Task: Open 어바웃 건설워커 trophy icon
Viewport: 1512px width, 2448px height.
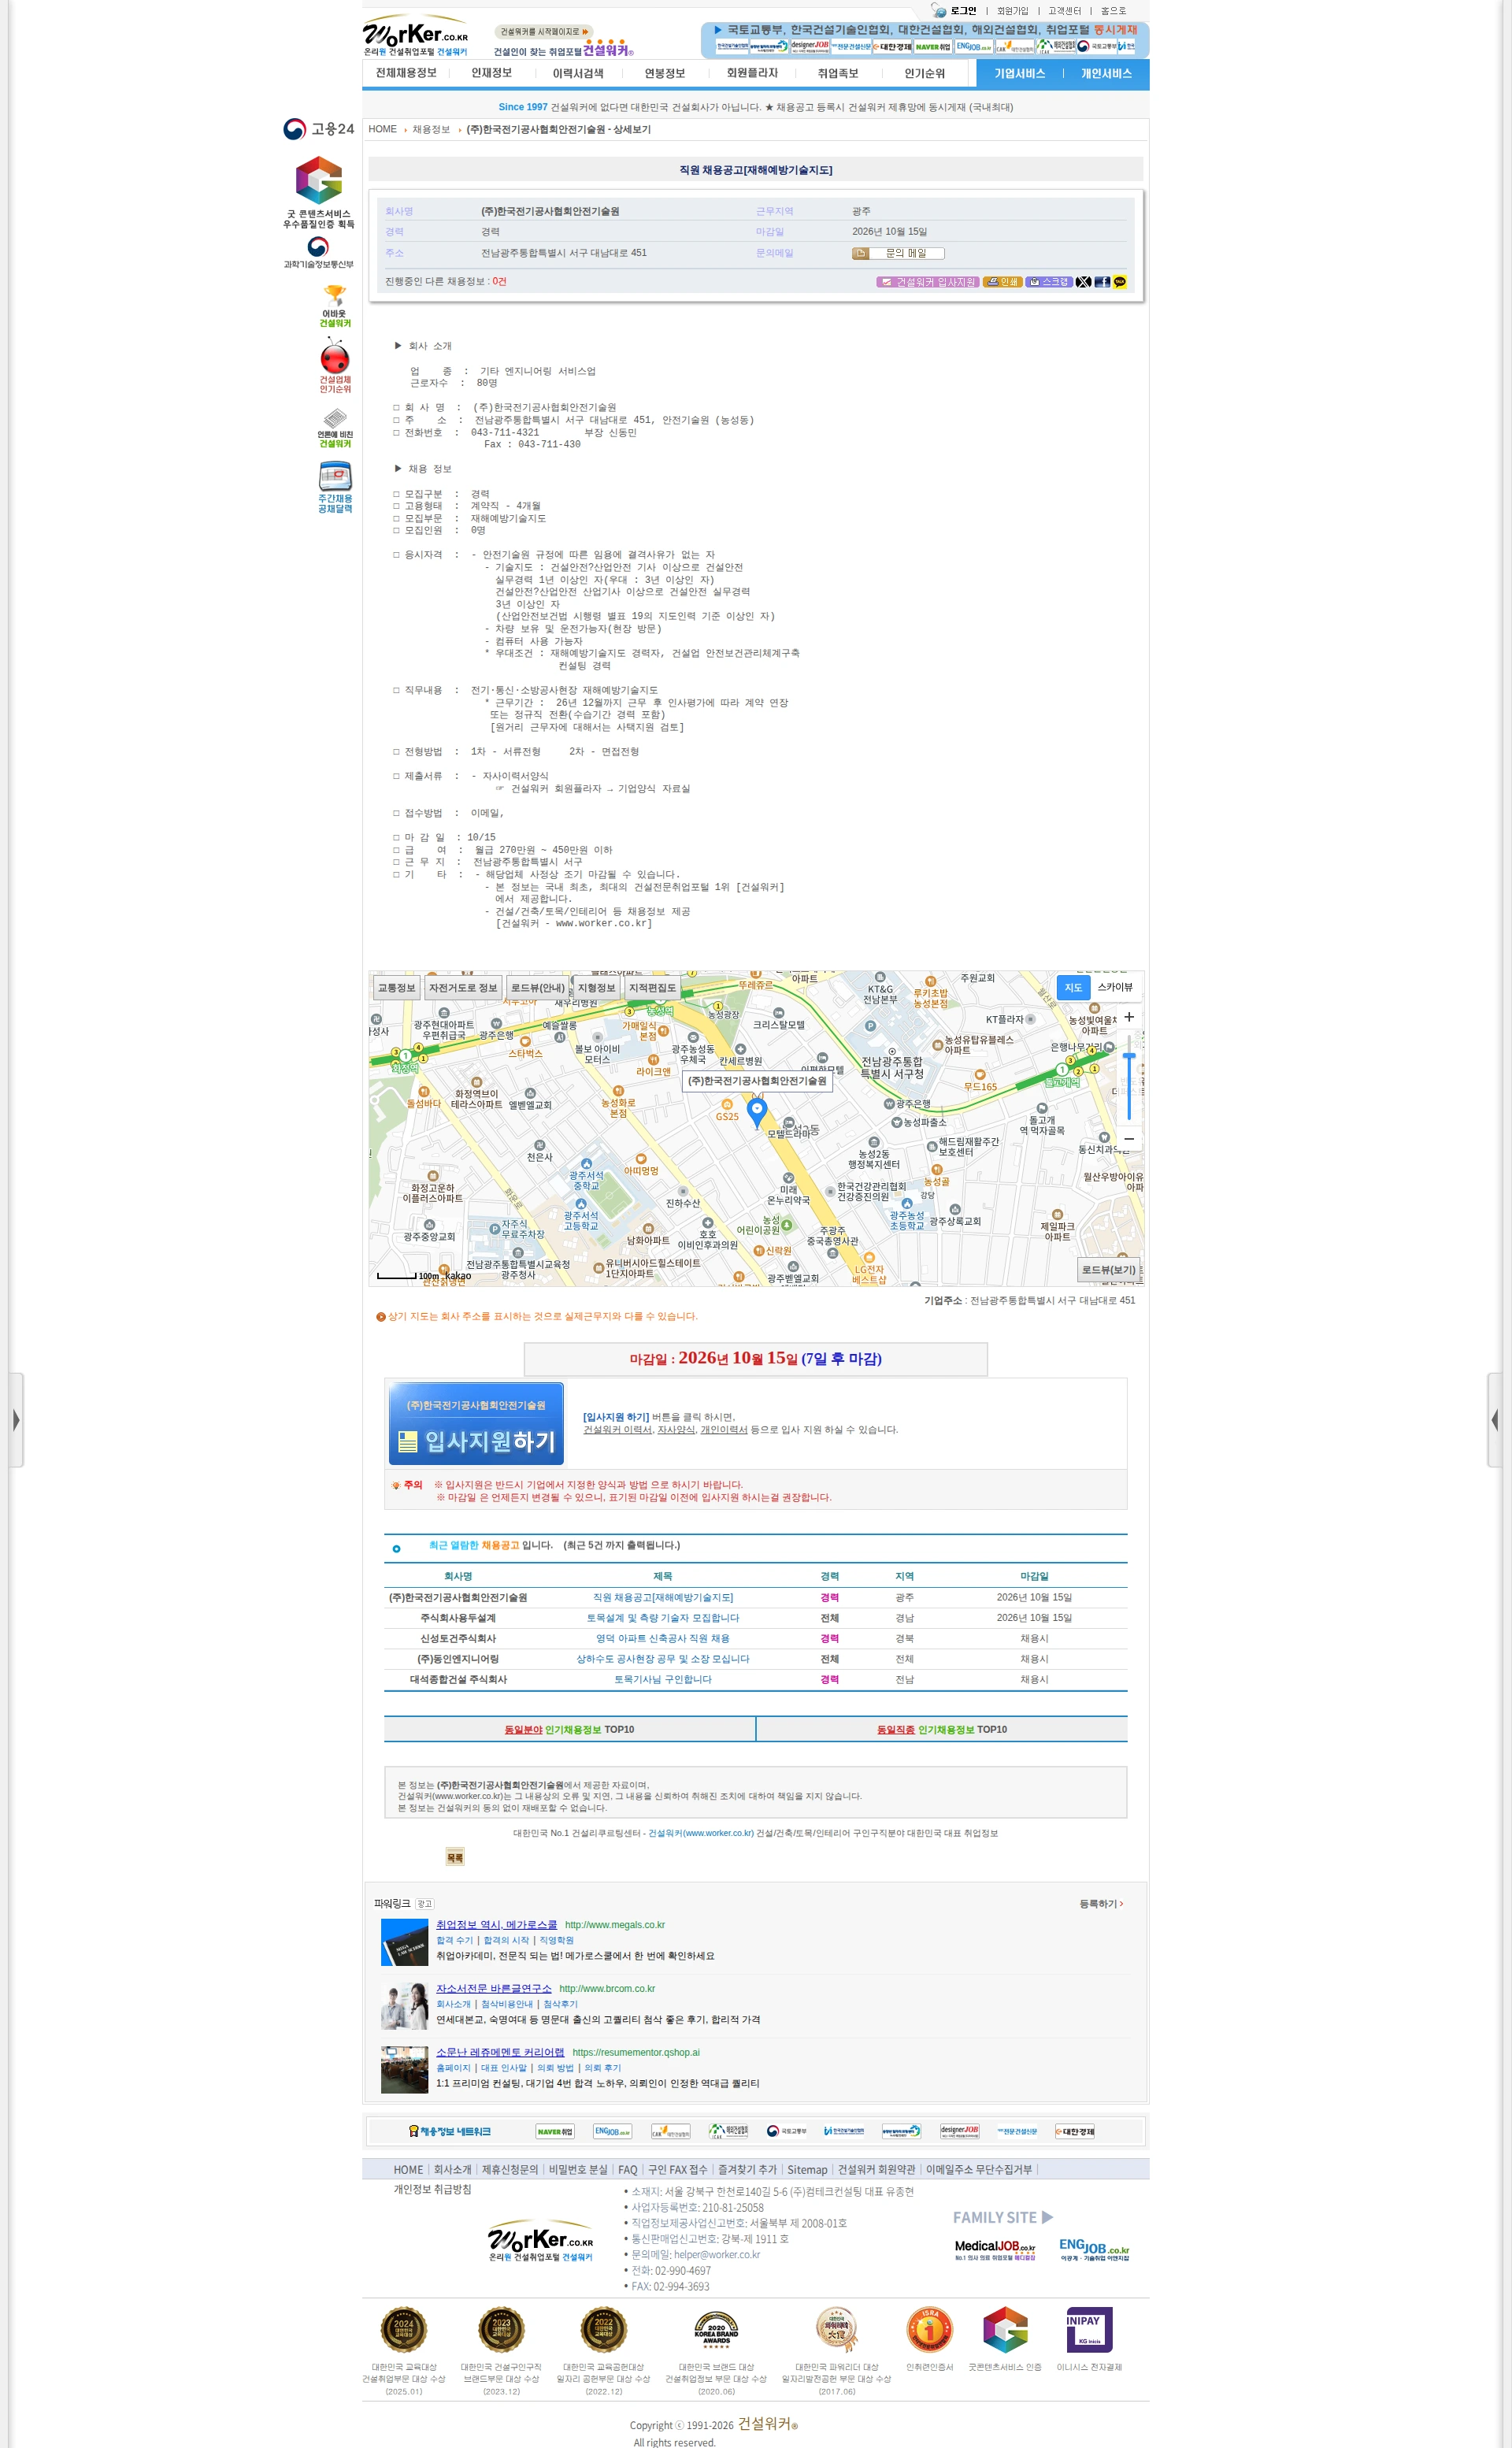Action: [335, 306]
